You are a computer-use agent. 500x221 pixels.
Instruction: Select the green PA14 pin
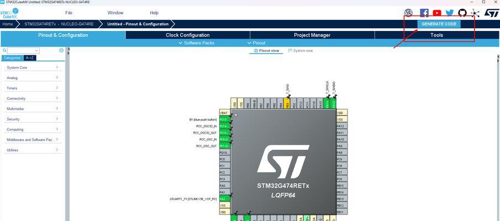(326, 103)
